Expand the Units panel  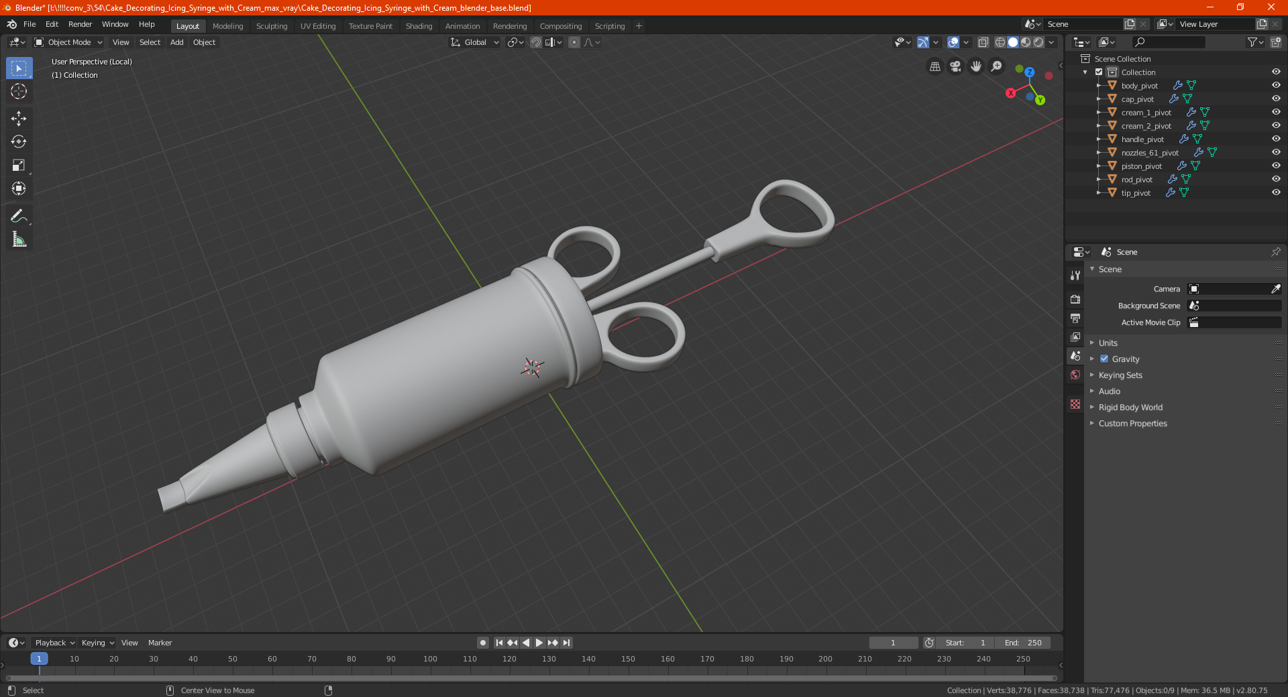(x=1108, y=342)
